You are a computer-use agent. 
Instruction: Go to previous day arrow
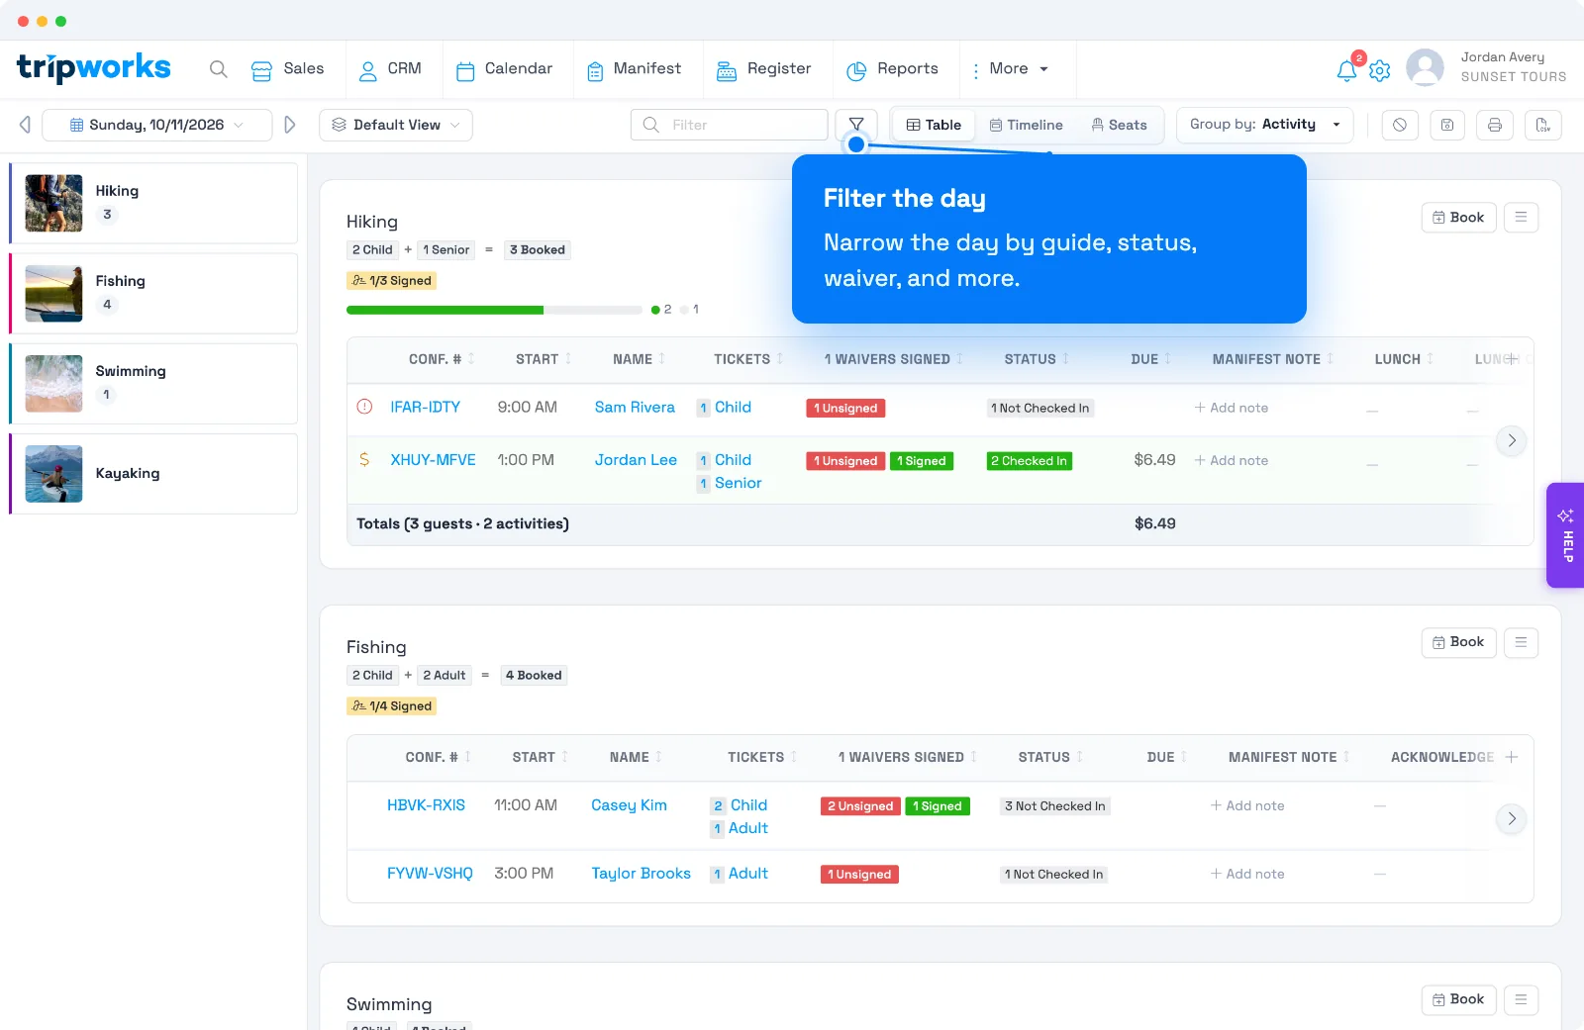(25, 125)
